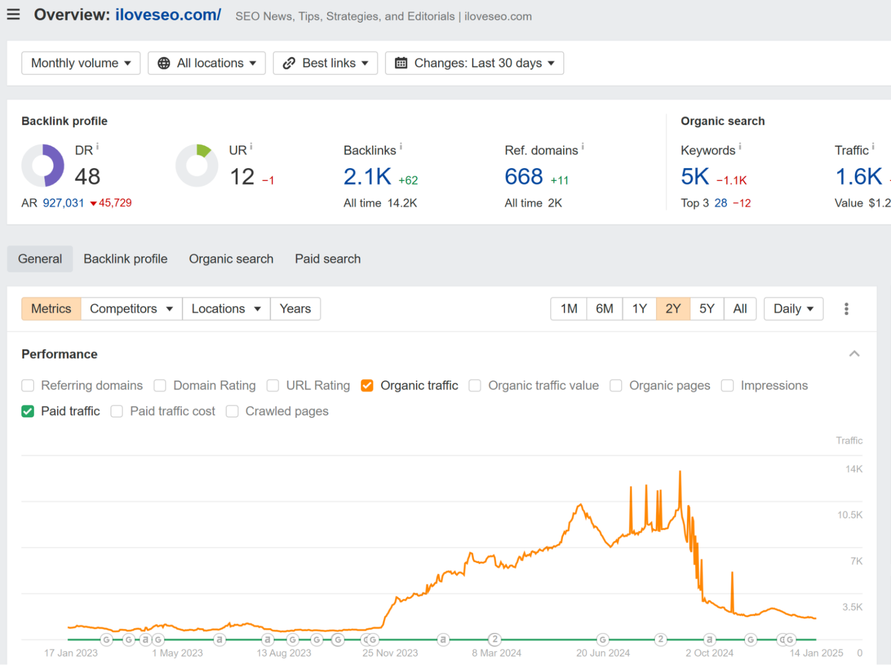Click the chain link icon in Best links
The height and width of the screenshot is (665, 891).
coord(289,63)
